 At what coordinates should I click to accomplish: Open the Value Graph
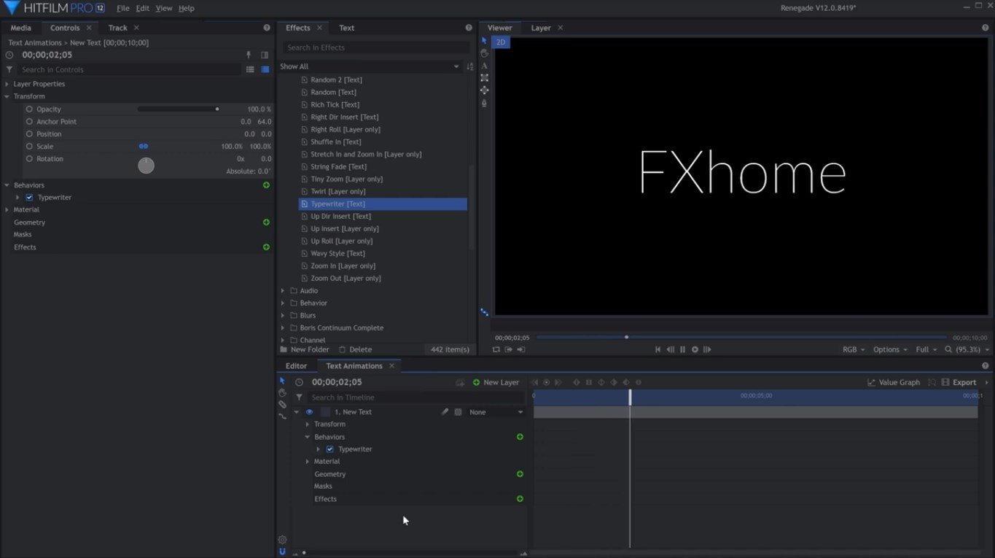coord(894,382)
